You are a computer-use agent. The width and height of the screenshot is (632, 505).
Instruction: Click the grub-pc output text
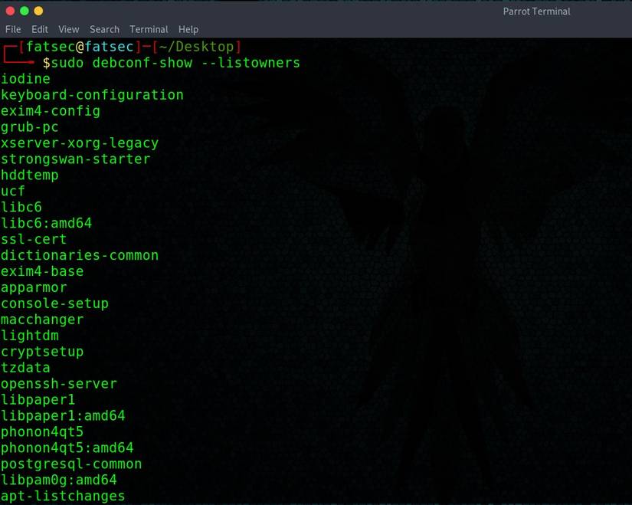coord(29,127)
